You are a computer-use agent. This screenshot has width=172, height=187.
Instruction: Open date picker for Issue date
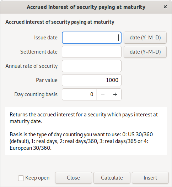tap(145, 38)
